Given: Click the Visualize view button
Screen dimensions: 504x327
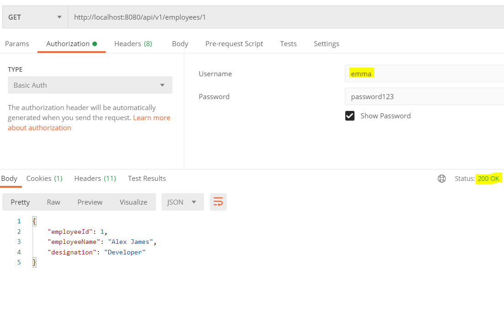Looking at the screenshot, I should [133, 202].
